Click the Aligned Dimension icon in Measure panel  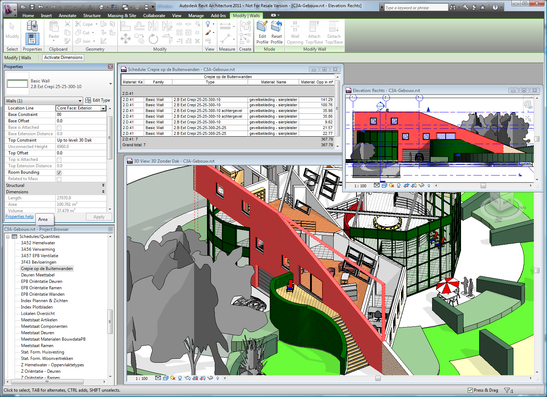[225, 26]
